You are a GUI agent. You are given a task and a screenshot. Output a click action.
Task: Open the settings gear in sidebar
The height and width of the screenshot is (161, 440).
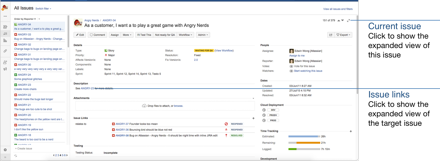tap(5, 150)
